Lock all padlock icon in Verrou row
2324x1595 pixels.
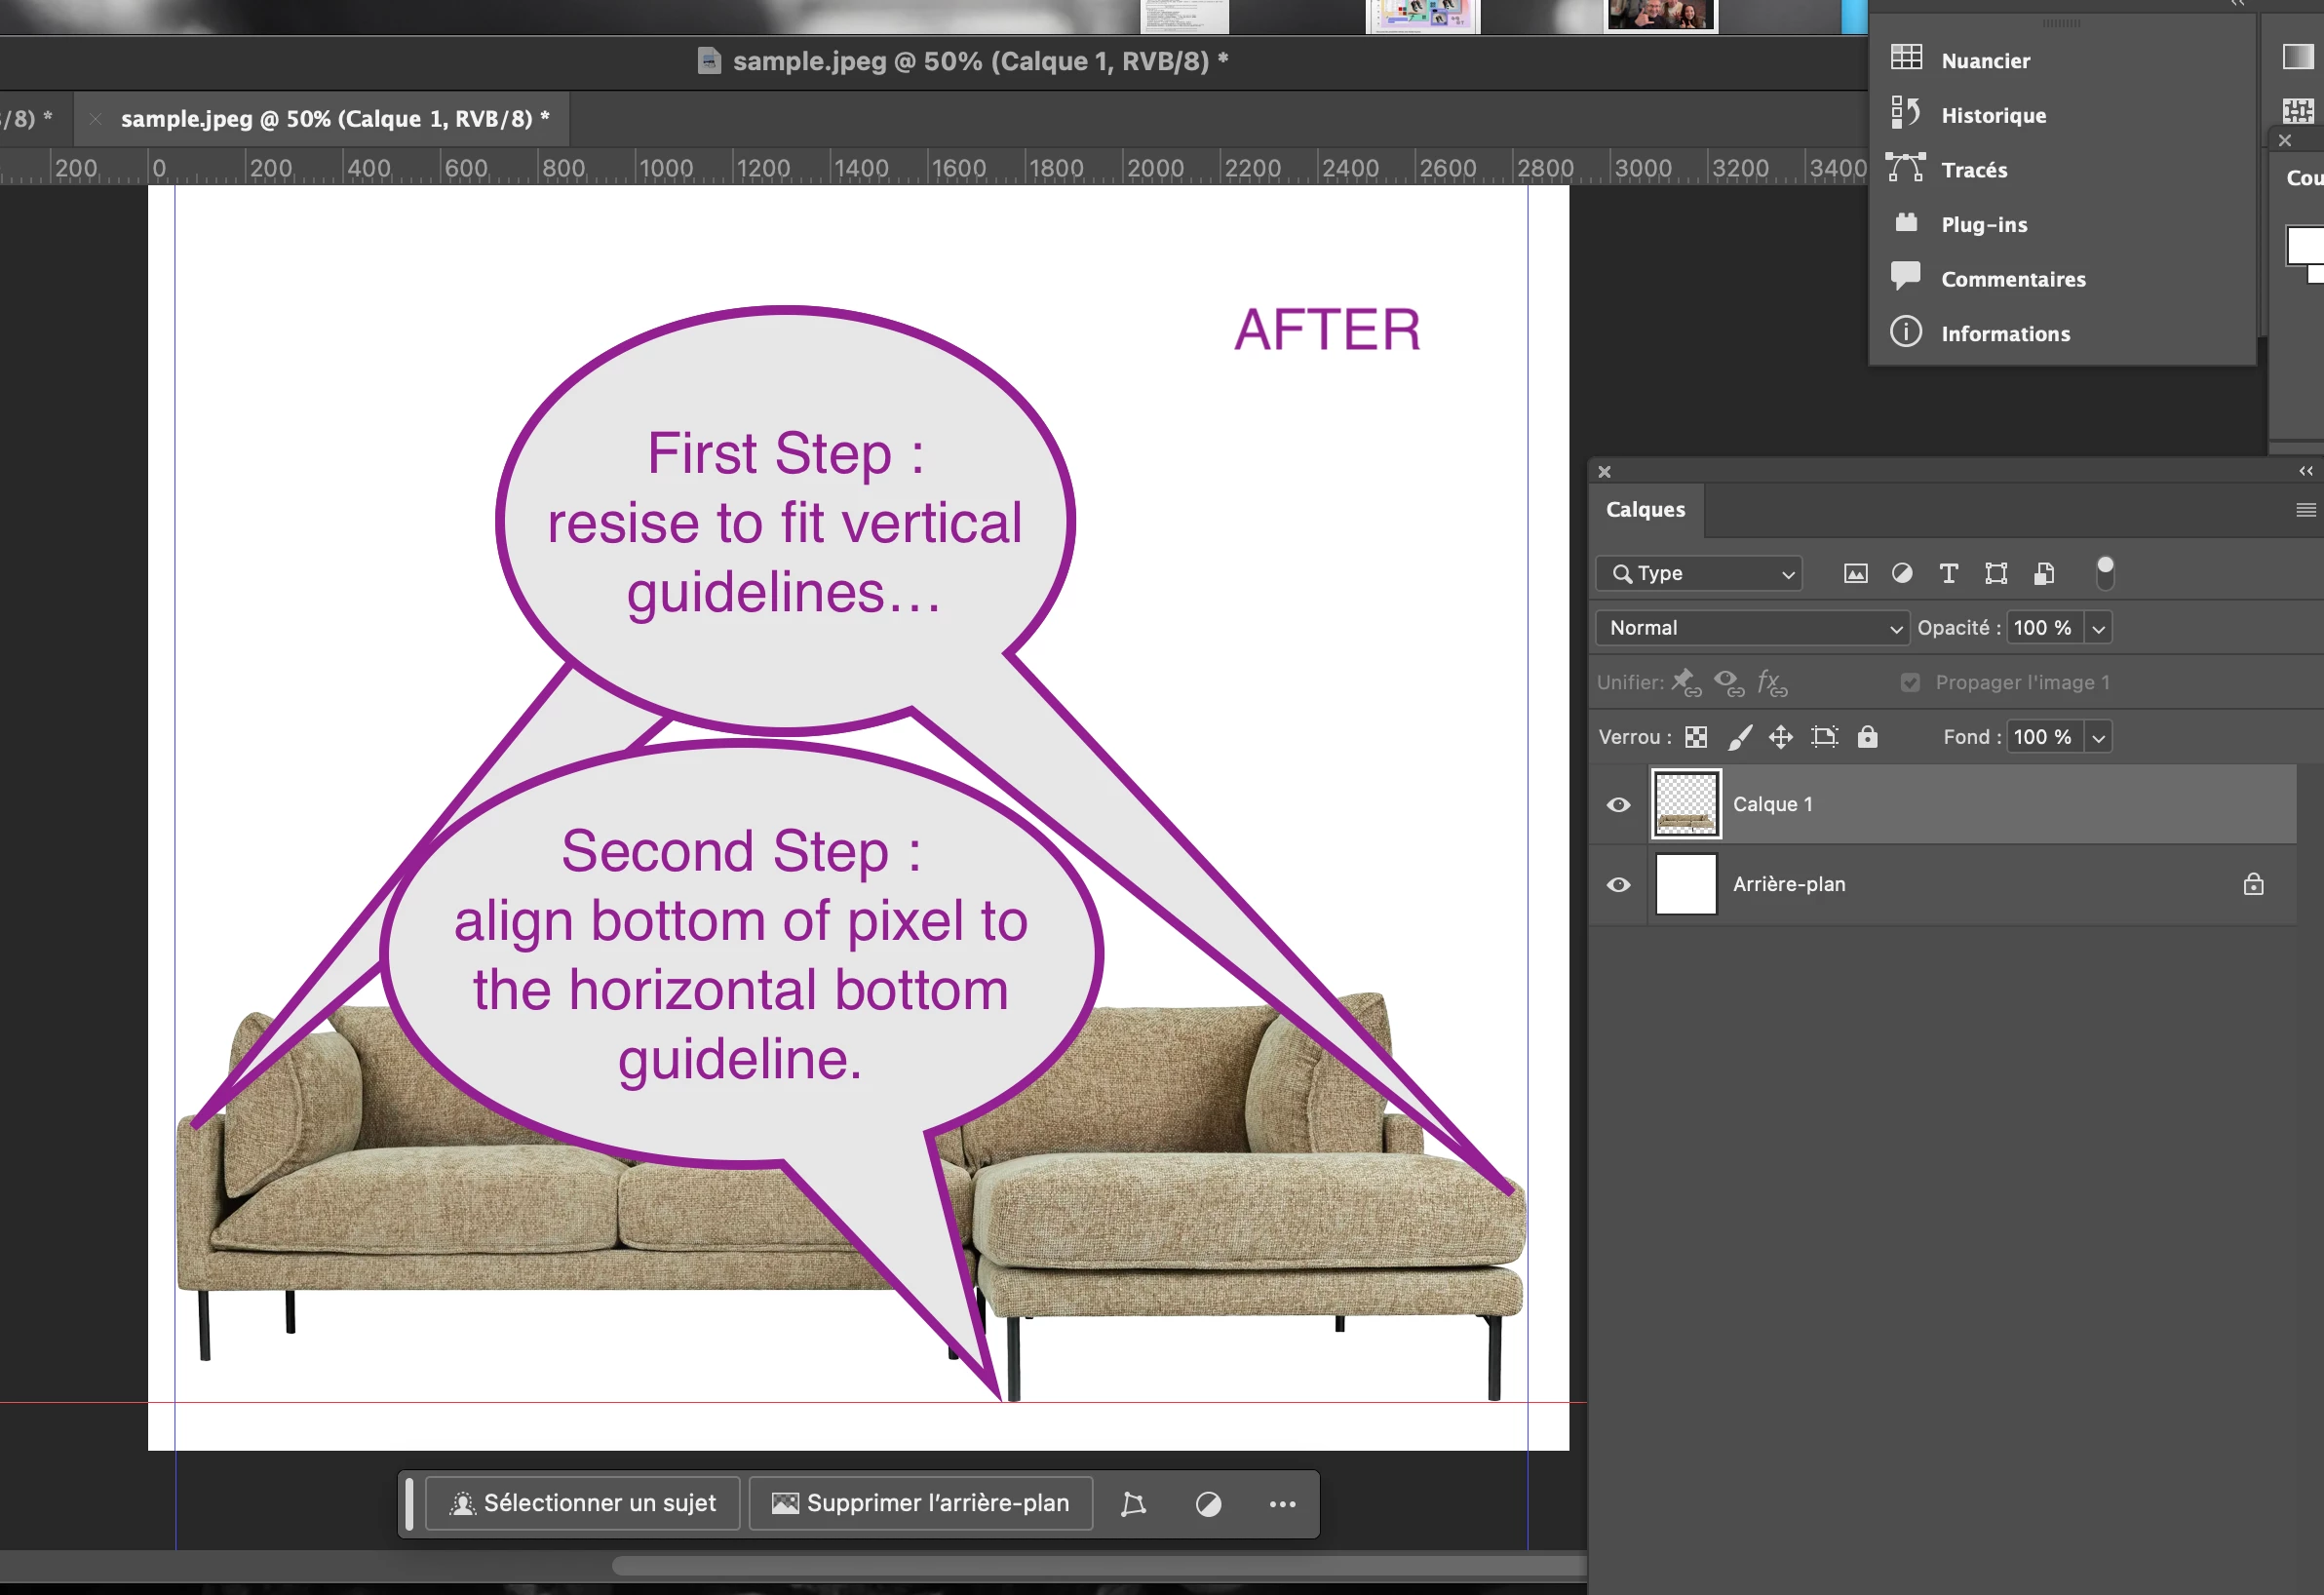click(x=1867, y=737)
